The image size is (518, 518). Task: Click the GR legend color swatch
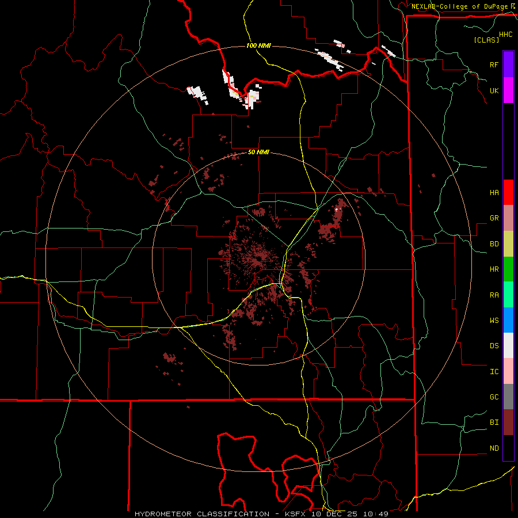pyautogui.click(x=508, y=218)
